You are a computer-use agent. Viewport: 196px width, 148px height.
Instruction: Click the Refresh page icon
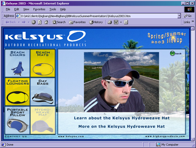click(40, 22)
